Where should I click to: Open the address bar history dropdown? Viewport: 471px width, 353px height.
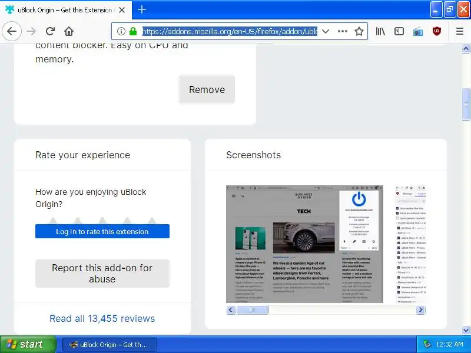[326, 31]
